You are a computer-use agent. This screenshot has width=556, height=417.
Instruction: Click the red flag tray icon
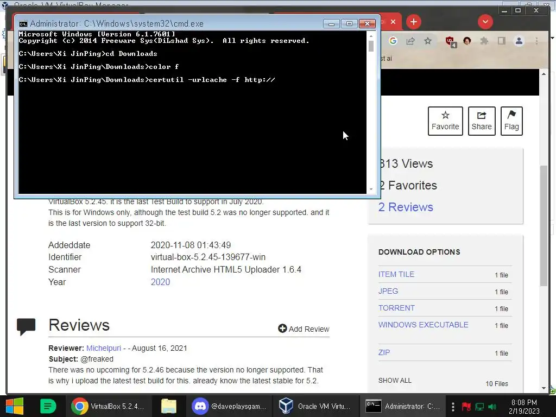(466, 406)
